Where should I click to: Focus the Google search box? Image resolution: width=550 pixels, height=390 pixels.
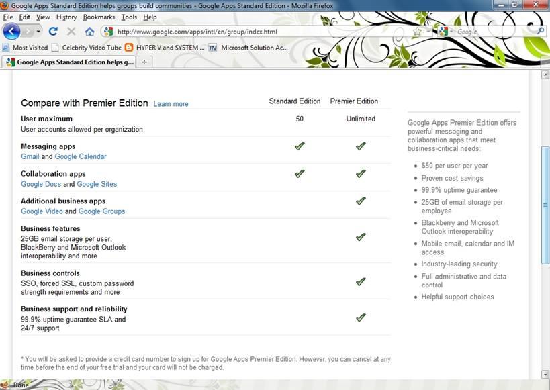(x=494, y=32)
